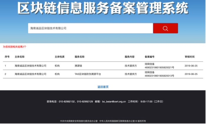
Task: Click the result count text 为您找到相关结果2个
Action: point(15,47)
